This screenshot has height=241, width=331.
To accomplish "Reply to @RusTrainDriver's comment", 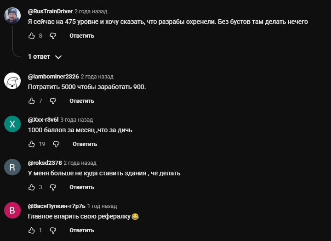I will [x=81, y=35].
